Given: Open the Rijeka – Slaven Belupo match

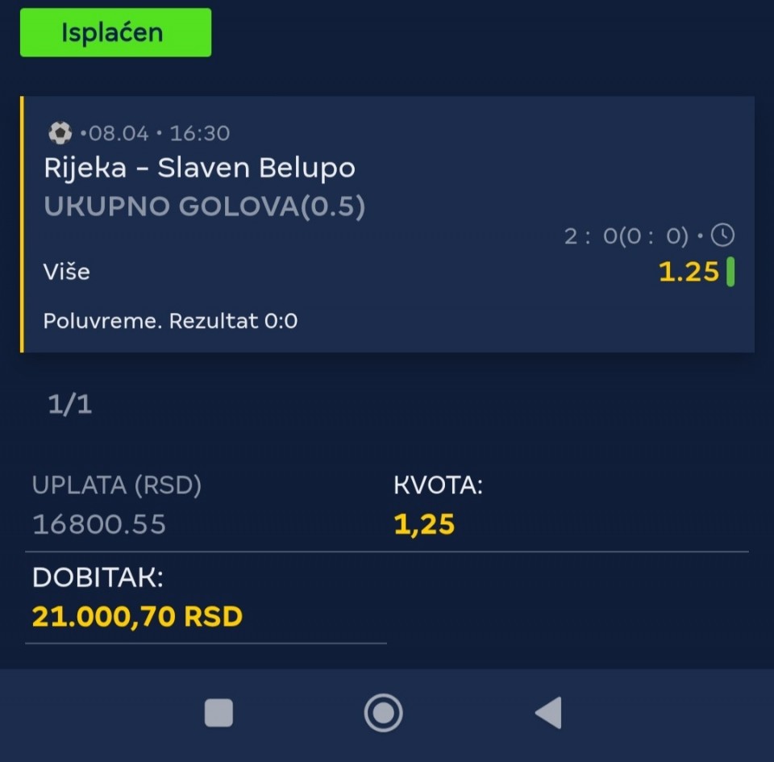Looking at the screenshot, I should click(x=199, y=168).
